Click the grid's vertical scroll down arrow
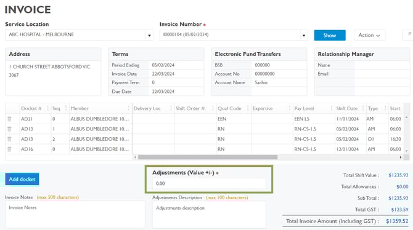Image resolution: width=413 pixels, height=230 pixels. pyautogui.click(x=406, y=151)
